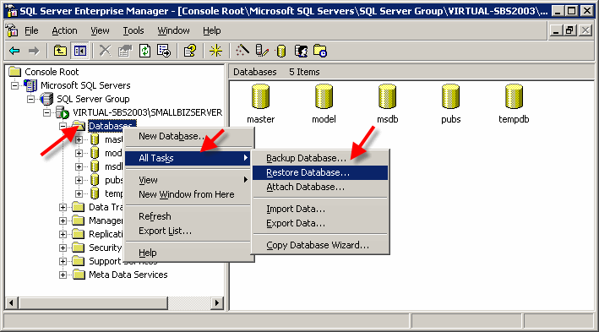Viewport: 599px width, 332px height.
Task: Click the tree pane scroll left arrow
Action: pos(12,303)
